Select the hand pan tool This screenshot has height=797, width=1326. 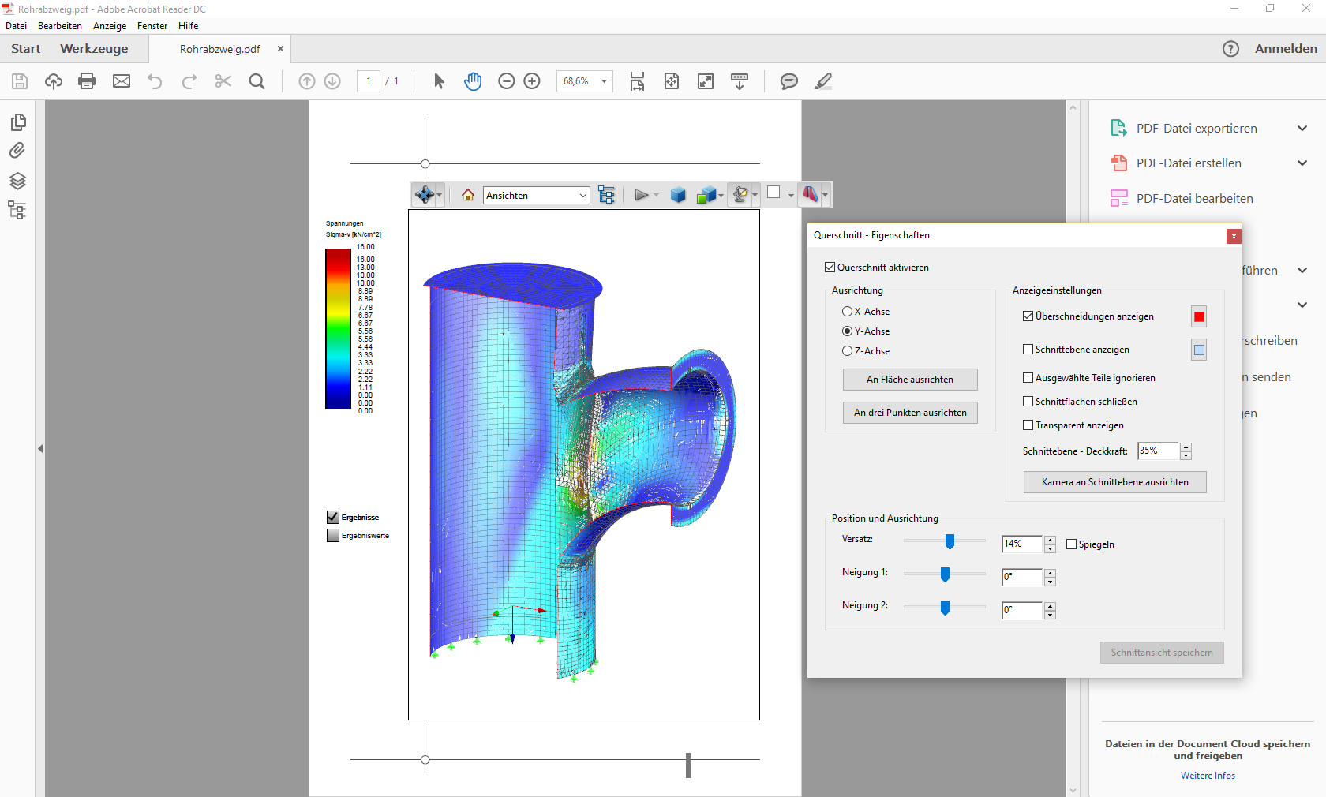[x=473, y=81]
